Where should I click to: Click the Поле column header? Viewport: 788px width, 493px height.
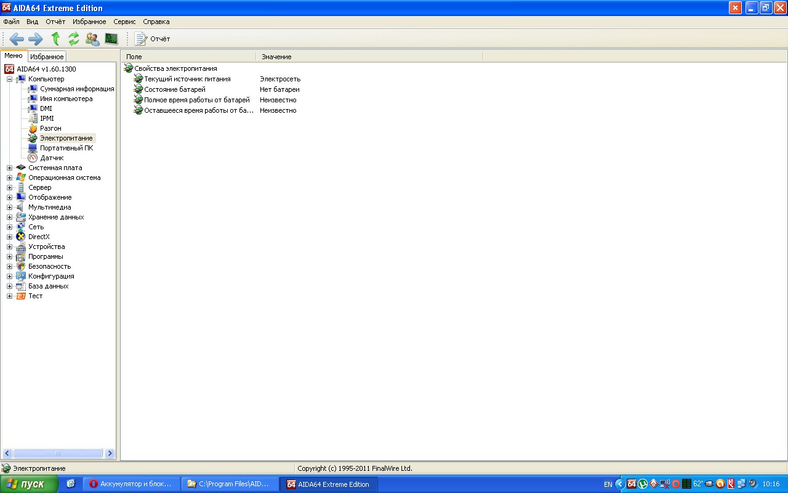click(x=188, y=57)
